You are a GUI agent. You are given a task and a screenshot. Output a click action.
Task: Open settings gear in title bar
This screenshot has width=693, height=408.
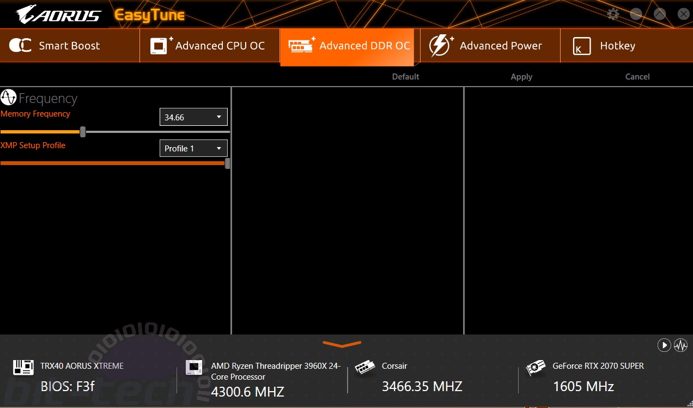click(x=613, y=14)
